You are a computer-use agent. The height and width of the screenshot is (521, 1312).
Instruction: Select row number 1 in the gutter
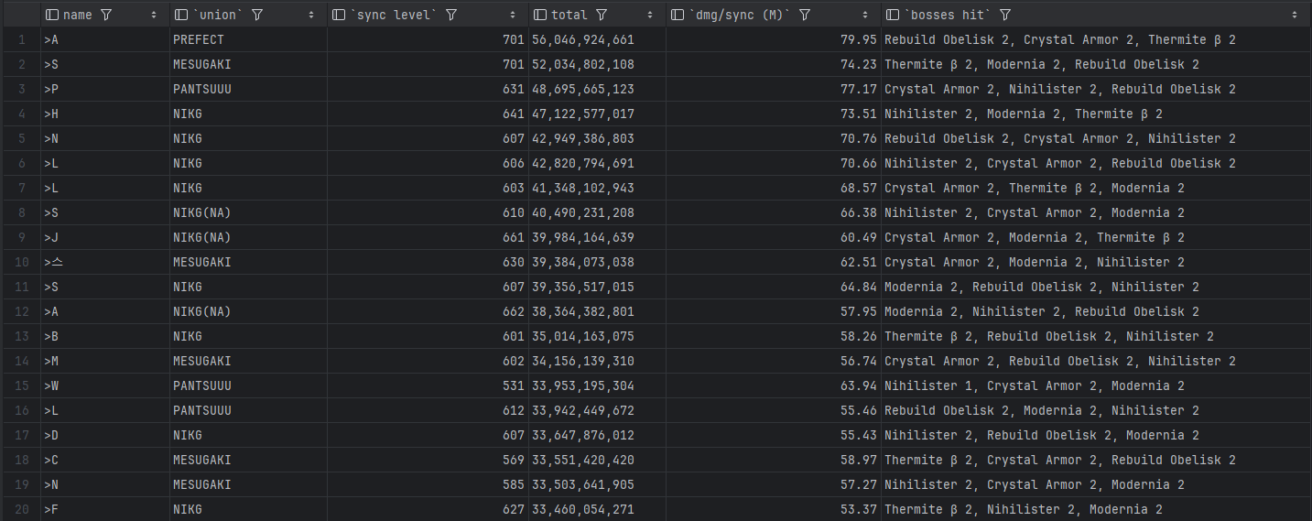(20, 40)
